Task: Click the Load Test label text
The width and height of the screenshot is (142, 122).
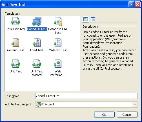Action: click(37, 50)
